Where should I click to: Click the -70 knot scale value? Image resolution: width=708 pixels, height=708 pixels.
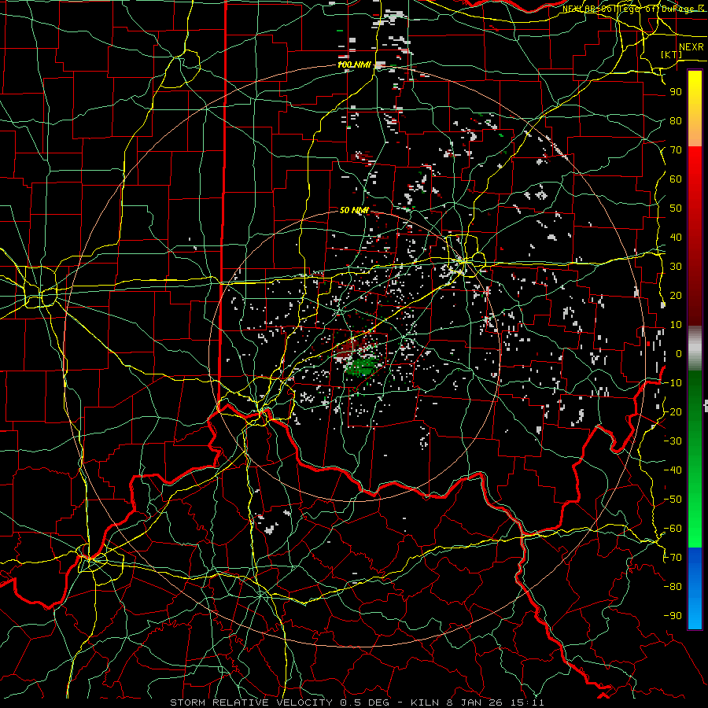[673, 558]
